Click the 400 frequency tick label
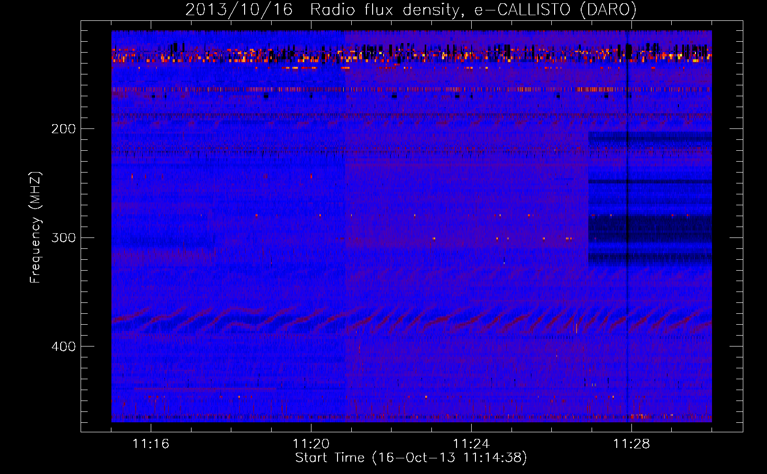Image resolution: width=767 pixels, height=474 pixels. click(64, 346)
